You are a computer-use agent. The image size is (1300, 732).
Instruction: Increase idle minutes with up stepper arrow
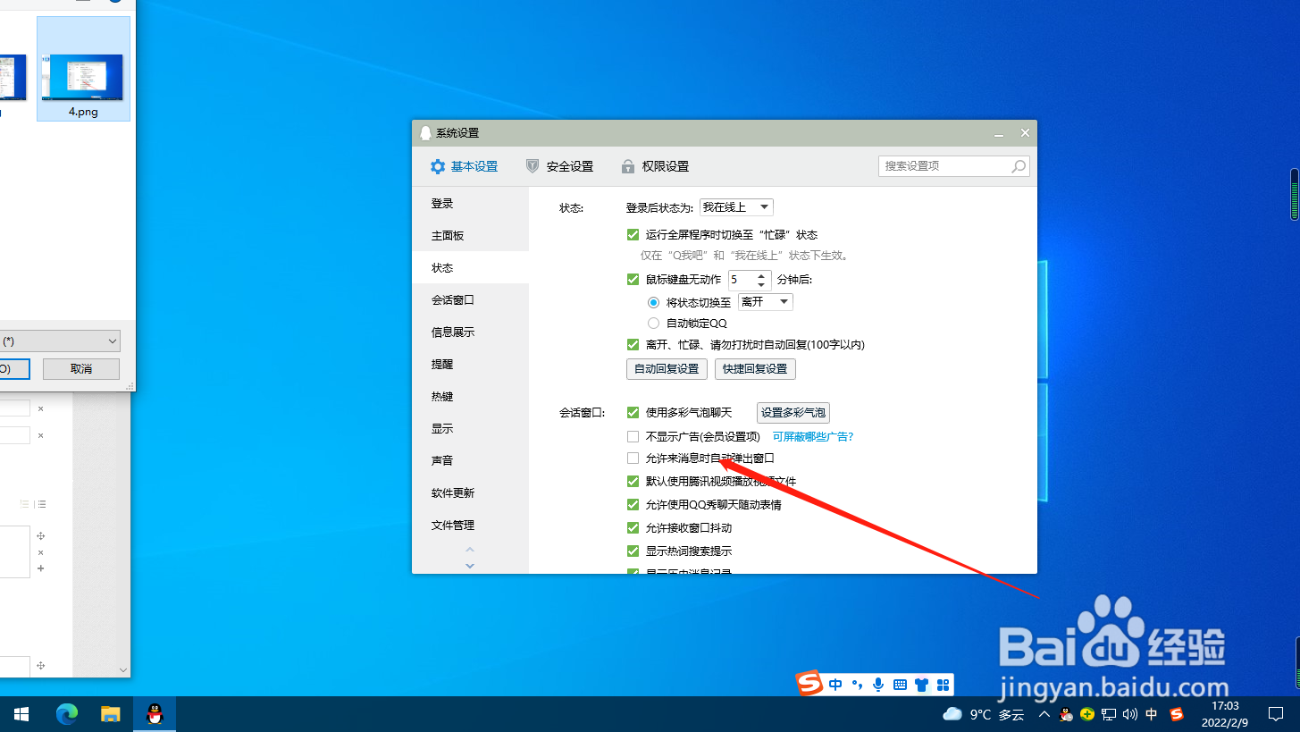click(x=763, y=275)
